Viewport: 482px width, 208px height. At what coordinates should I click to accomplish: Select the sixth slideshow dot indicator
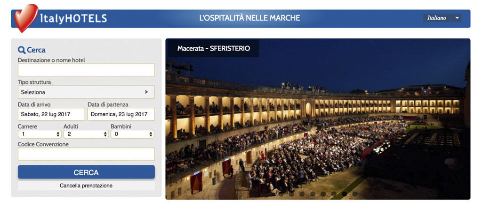pos(334,194)
